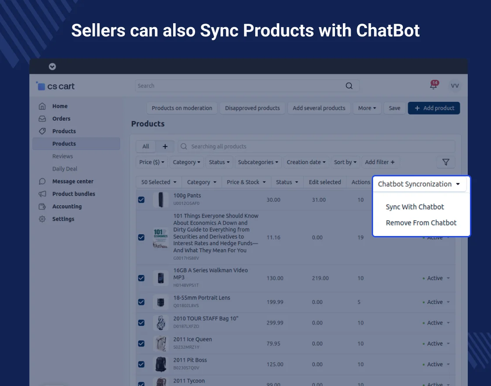Click the Products on moderation button

pyautogui.click(x=182, y=108)
